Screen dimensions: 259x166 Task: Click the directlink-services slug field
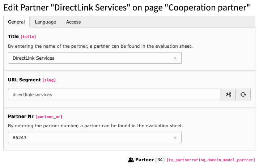pyautogui.click(x=114, y=94)
